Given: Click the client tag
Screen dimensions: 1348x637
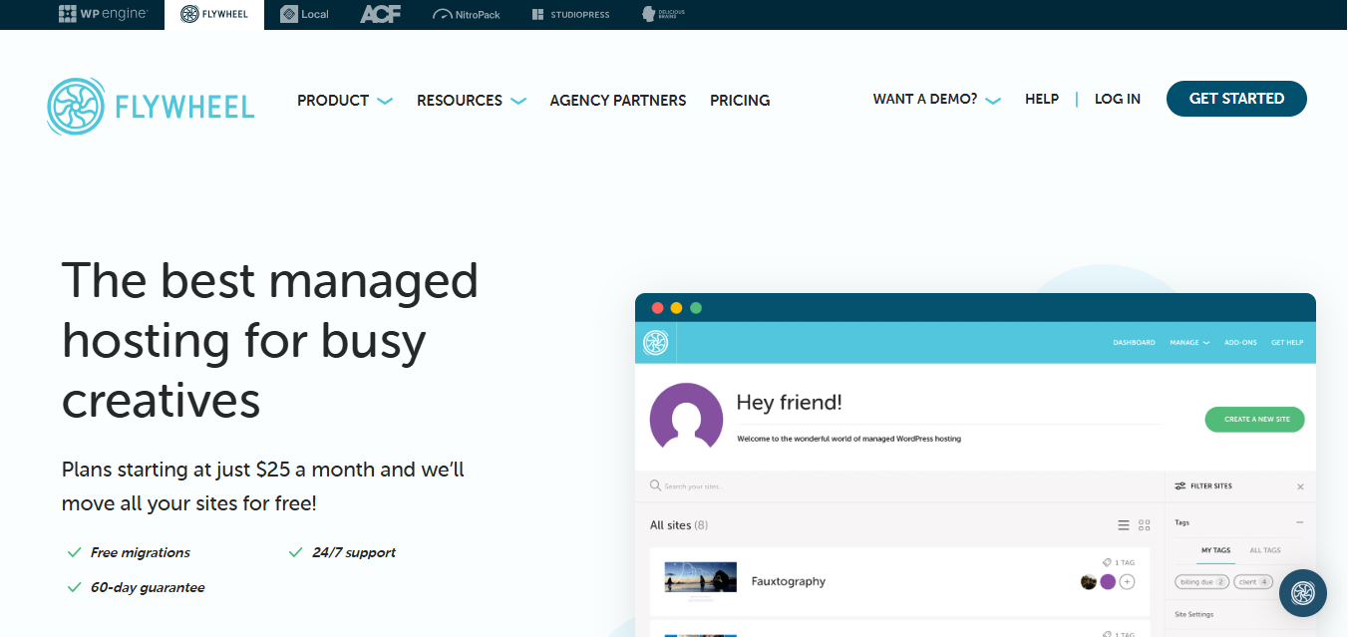Looking at the screenshot, I should click(x=1253, y=581).
